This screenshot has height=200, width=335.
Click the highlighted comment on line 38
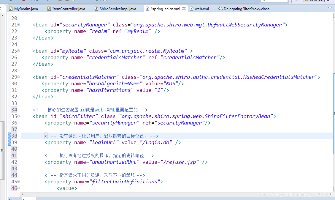point(101,136)
